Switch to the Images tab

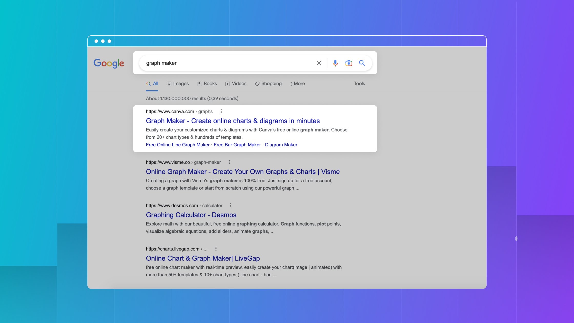coord(178,84)
